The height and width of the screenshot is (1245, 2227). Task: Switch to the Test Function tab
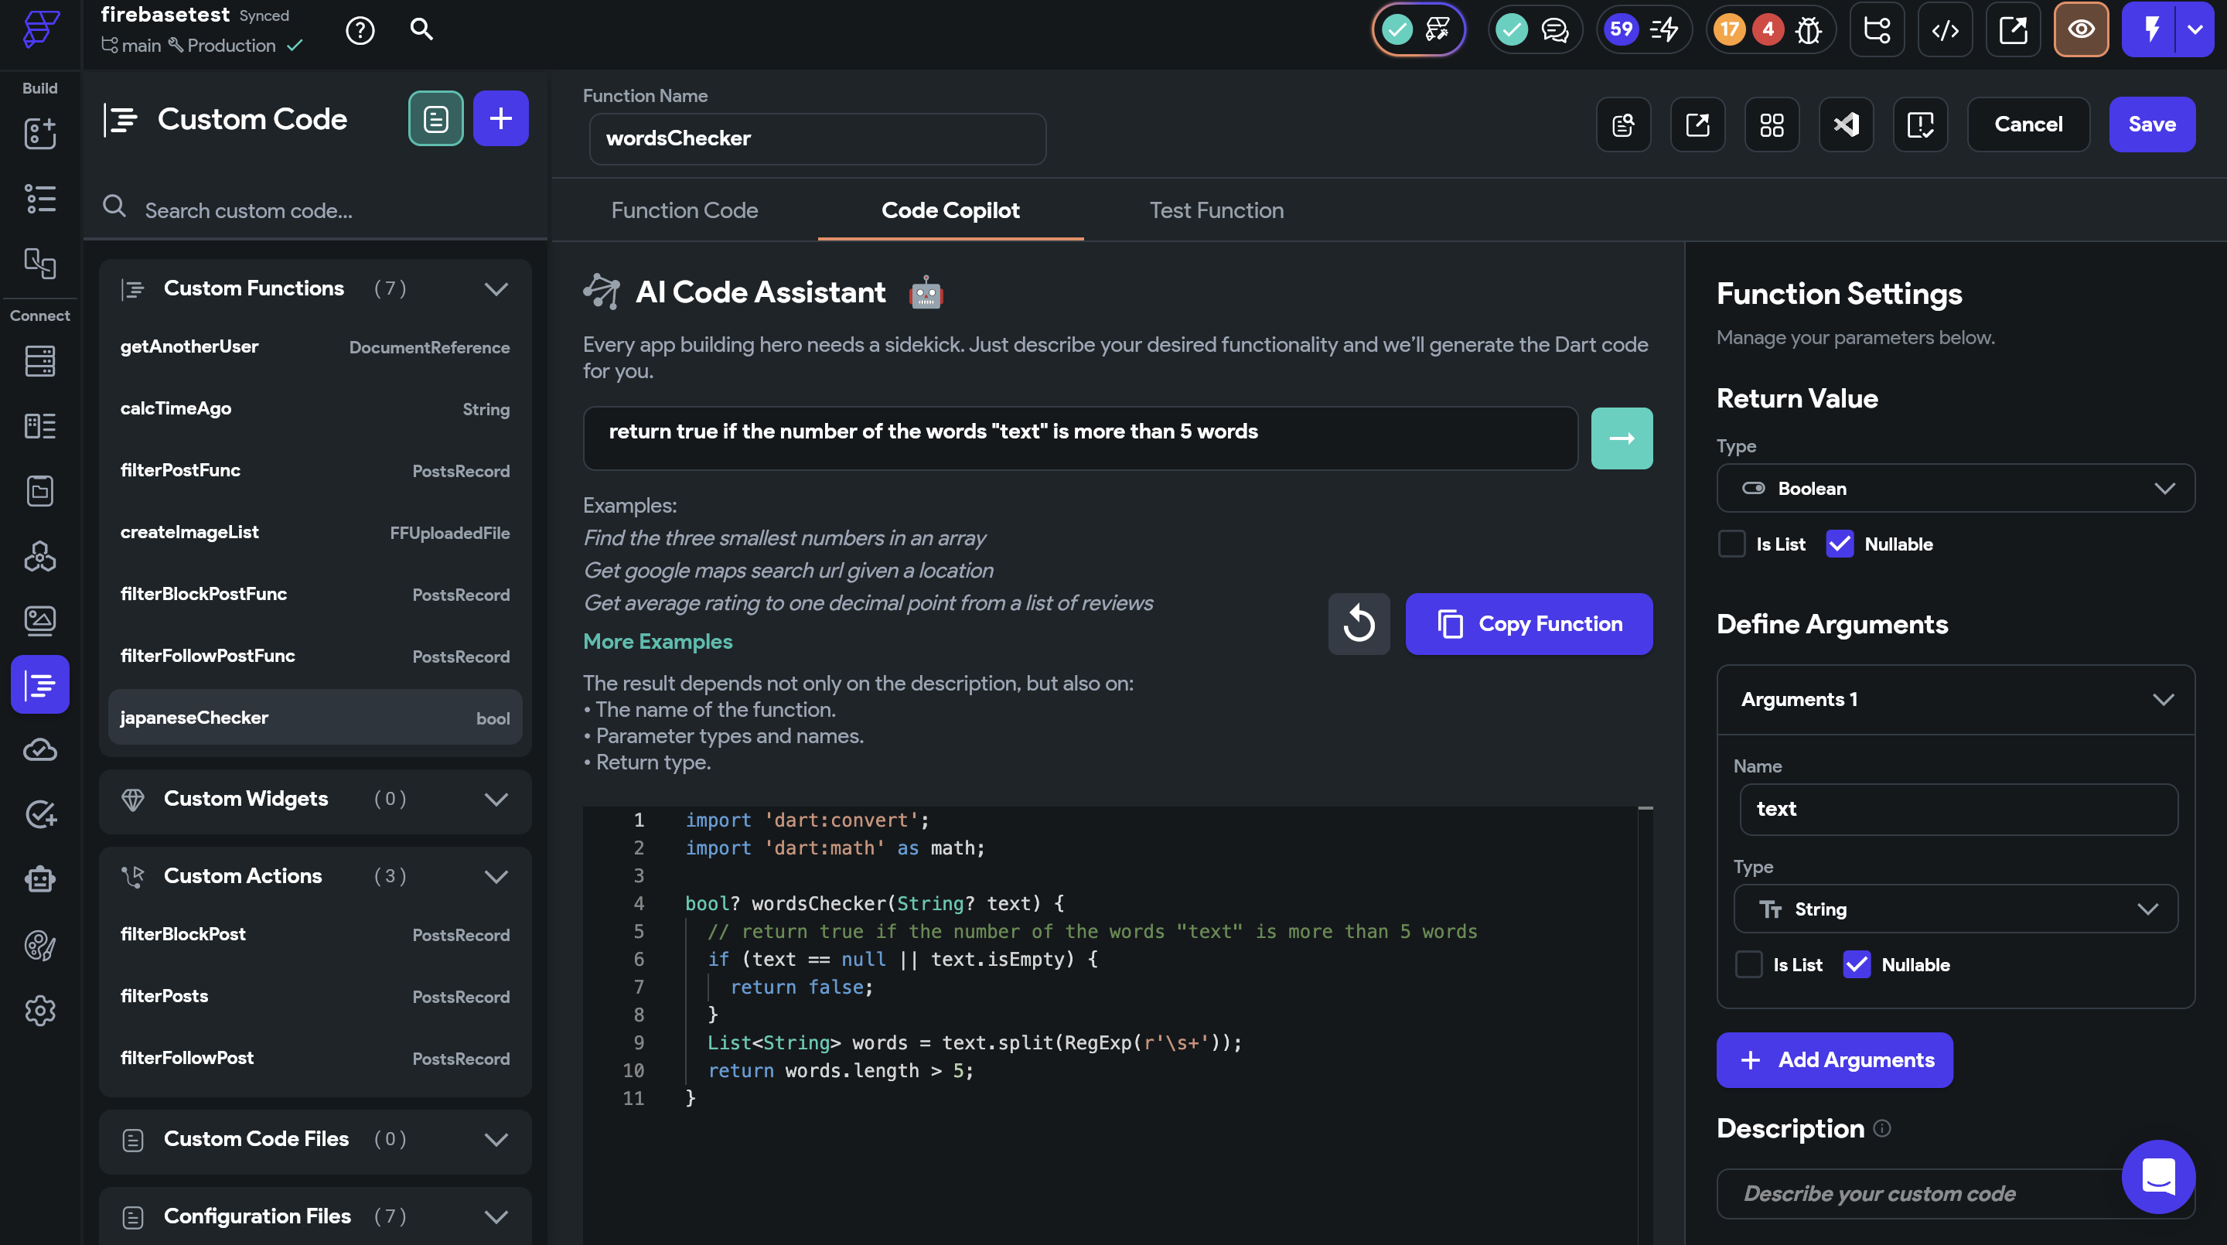click(x=1216, y=210)
